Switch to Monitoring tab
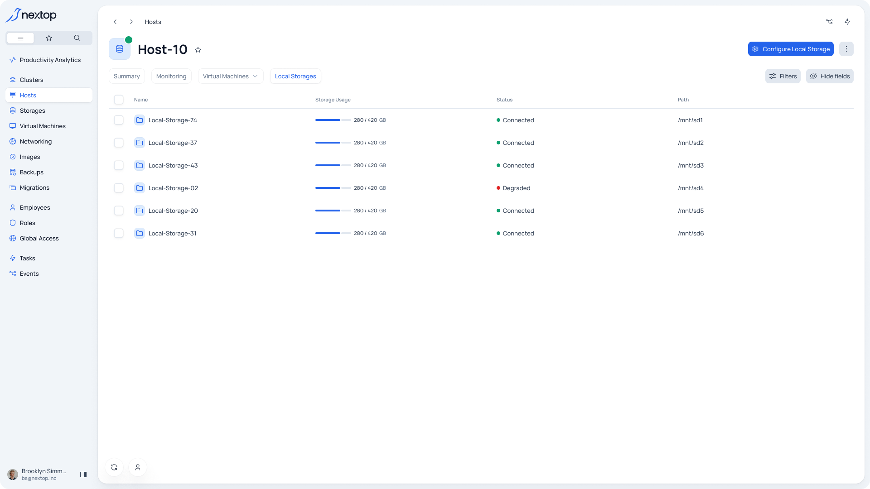The height and width of the screenshot is (489, 870). 171,76
